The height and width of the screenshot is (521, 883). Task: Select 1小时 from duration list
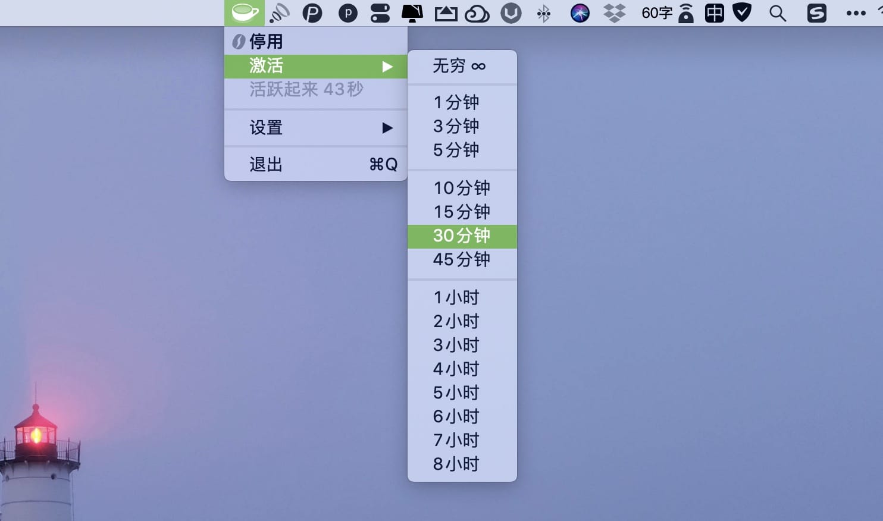[456, 297]
